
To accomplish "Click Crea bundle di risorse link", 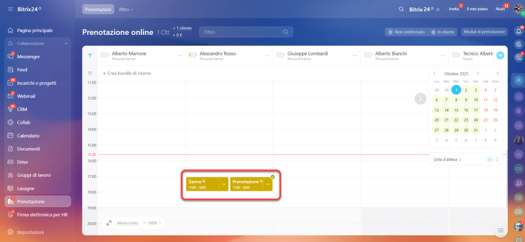I will [x=127, y=73].
